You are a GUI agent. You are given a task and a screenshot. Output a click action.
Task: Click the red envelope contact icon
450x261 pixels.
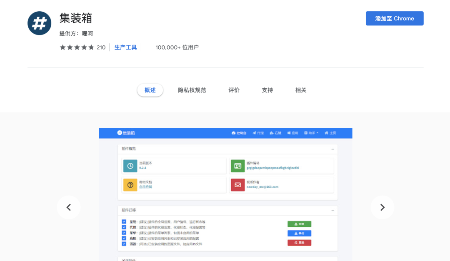tap(237, 185)
